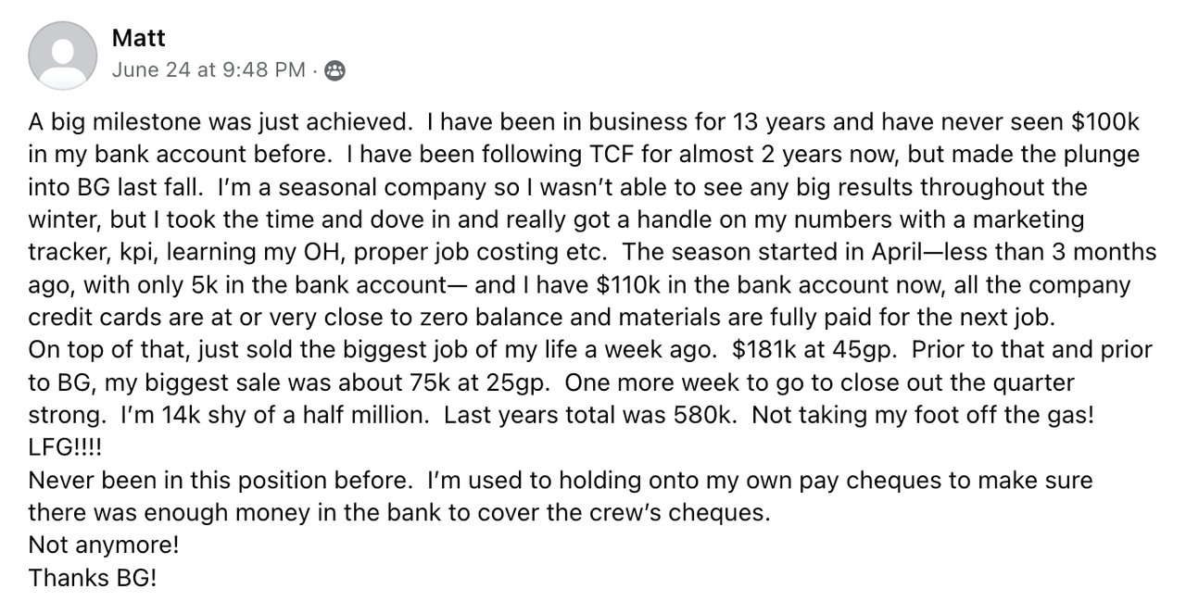Click Matt's profile avatar picture
The height and width of the screenshot is (614, 1186).
[62, 56]
